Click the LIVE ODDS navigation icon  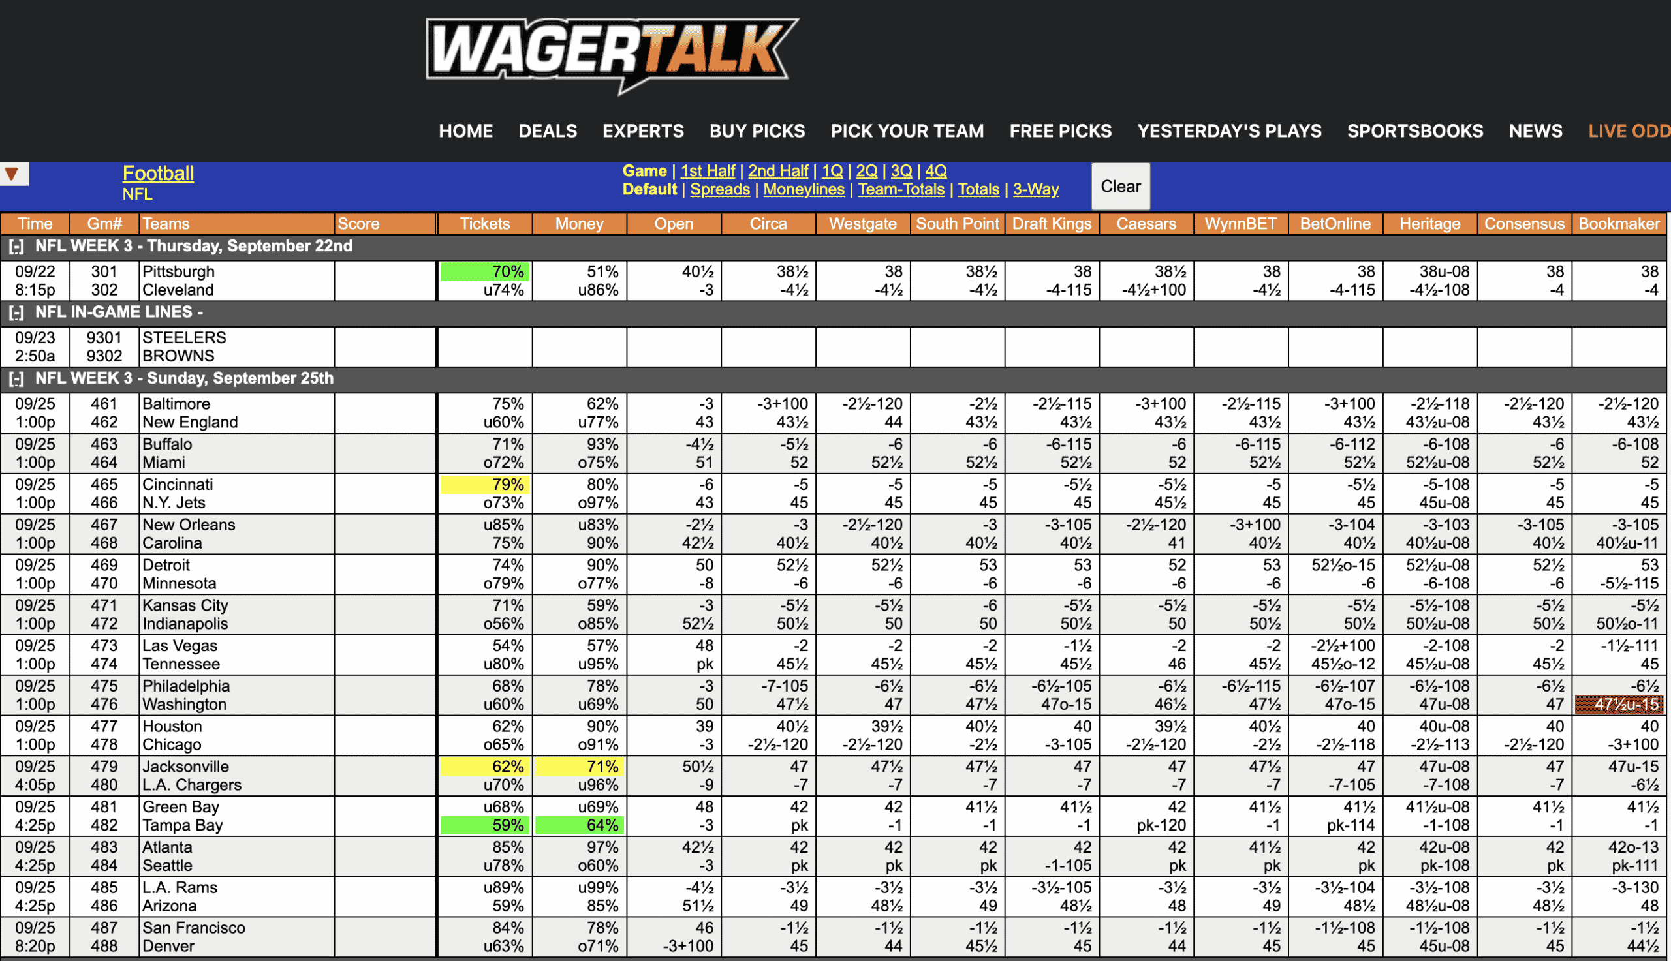[1630, 130]
